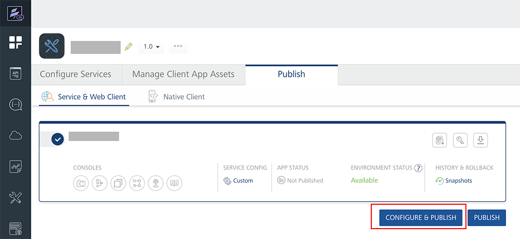Expand the three-dots more options menu
The width and height of the screenshot is (520, 239).
tap(178, 47)
